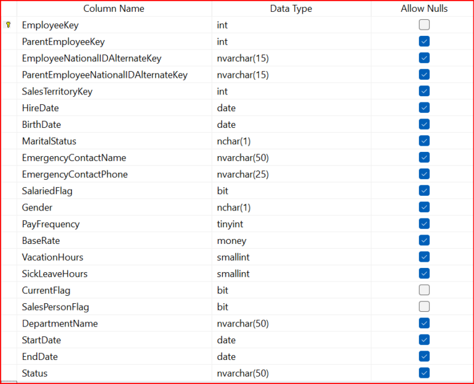Uncheck Allow Nulls for PayFrequency
This screenshot has width=474, height=384.
pos(424,223)
